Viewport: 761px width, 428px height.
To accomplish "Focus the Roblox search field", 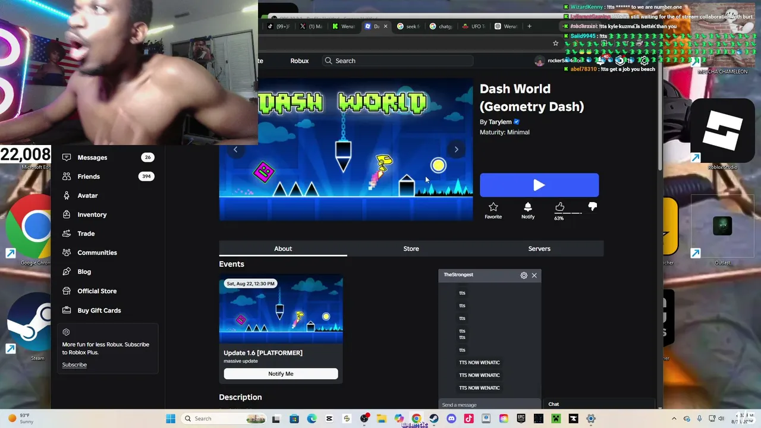I will pyautogui.click(x=398, y=61).
